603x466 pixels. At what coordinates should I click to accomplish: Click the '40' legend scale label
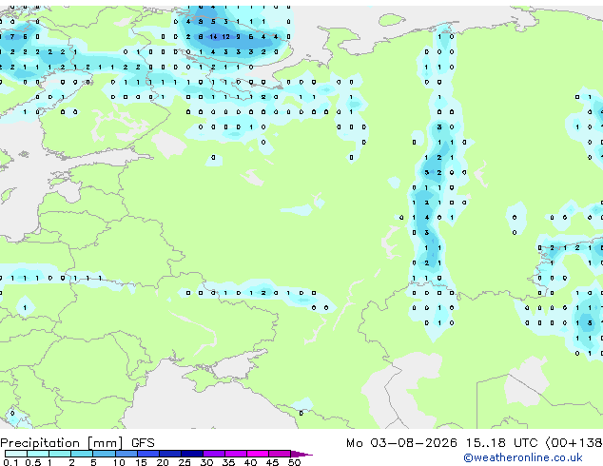point(250,462)
